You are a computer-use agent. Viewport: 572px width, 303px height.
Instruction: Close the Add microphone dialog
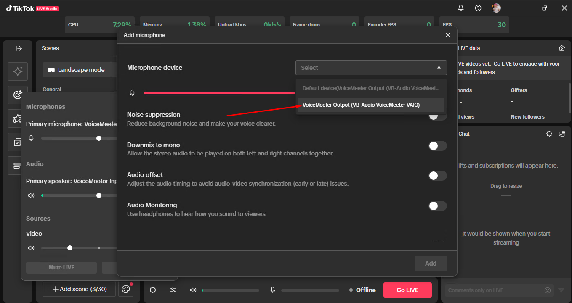click(448, 35)
